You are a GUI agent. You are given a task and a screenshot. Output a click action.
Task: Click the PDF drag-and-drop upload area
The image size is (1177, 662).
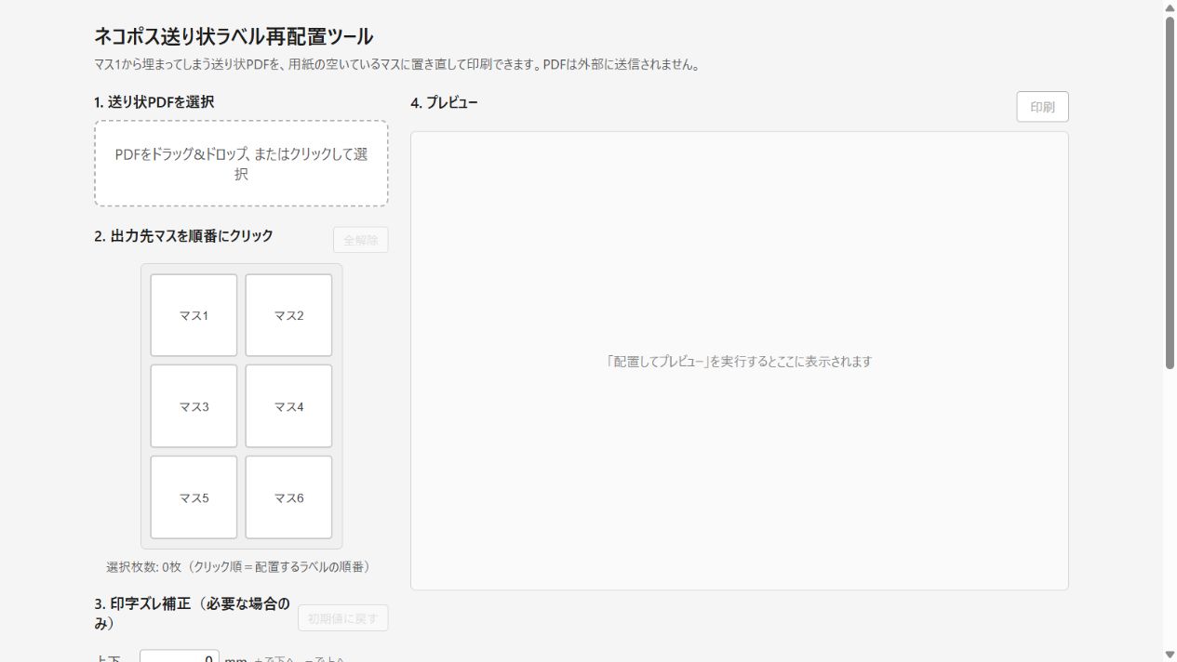coord(241,164)
